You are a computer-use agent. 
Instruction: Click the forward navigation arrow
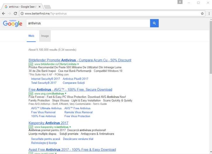9,13
